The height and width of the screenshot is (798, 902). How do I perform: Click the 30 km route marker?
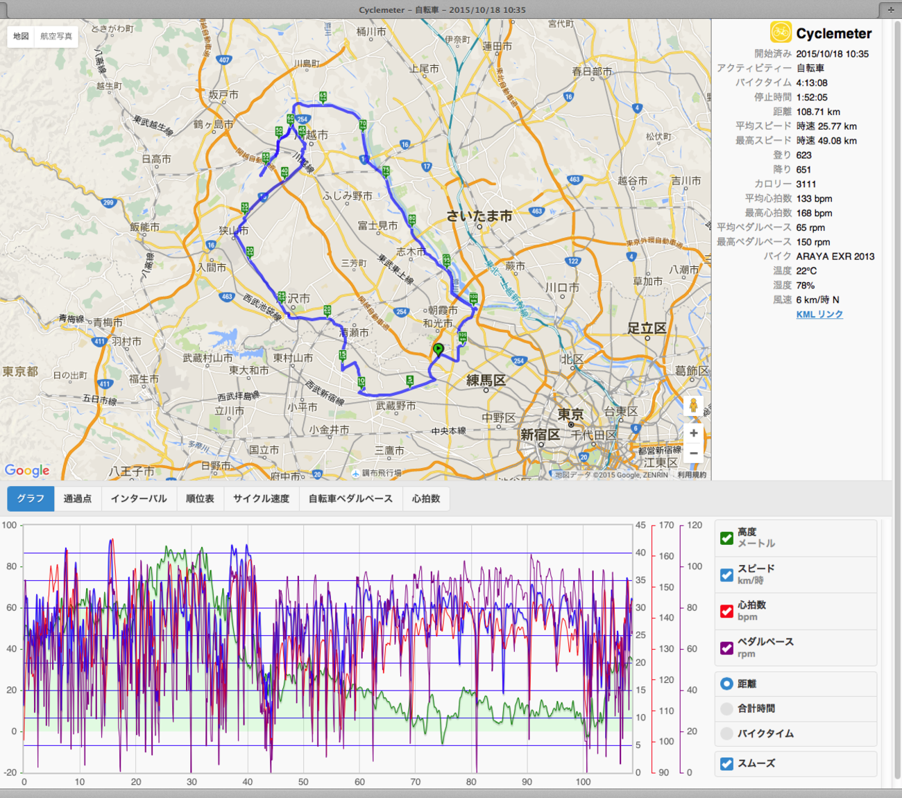click(250, 252)
